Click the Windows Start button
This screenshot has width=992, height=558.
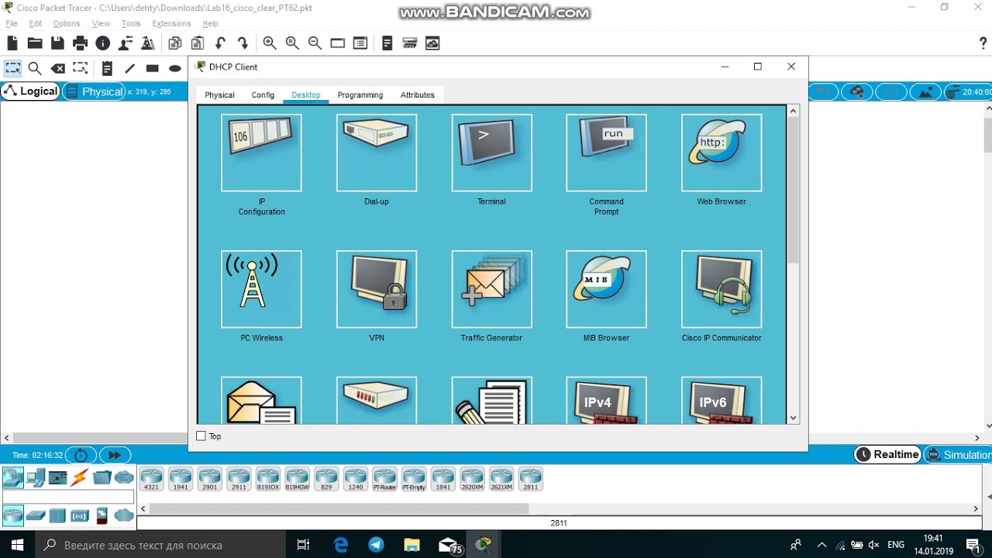tap(18, 545)
